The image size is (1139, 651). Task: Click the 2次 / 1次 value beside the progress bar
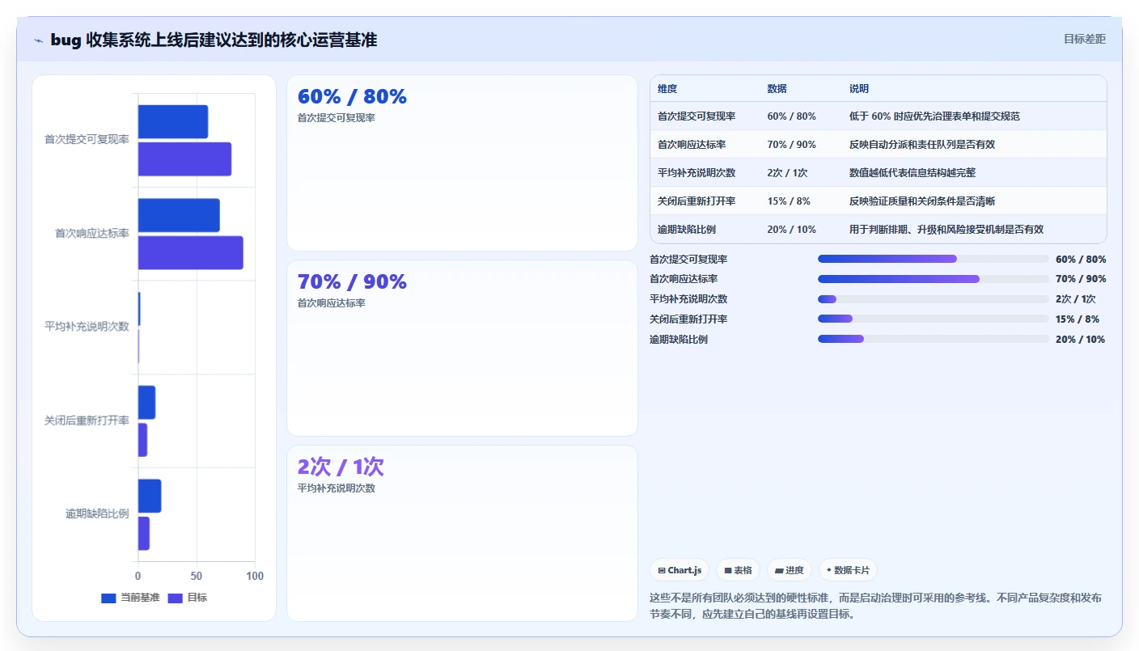(x=1076, y=299)
